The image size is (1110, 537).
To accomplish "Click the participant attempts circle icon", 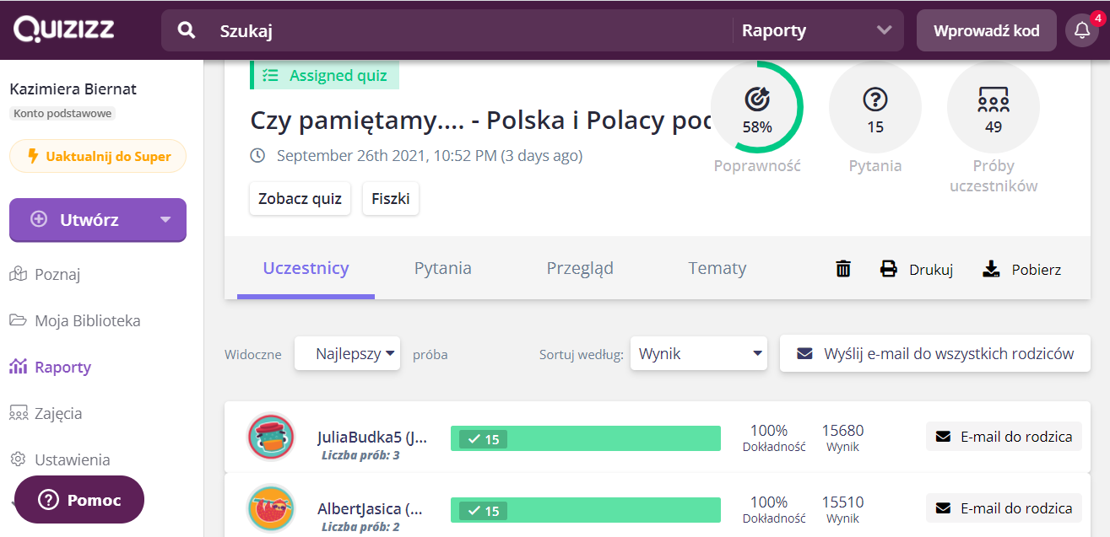I will pos(993,100).
